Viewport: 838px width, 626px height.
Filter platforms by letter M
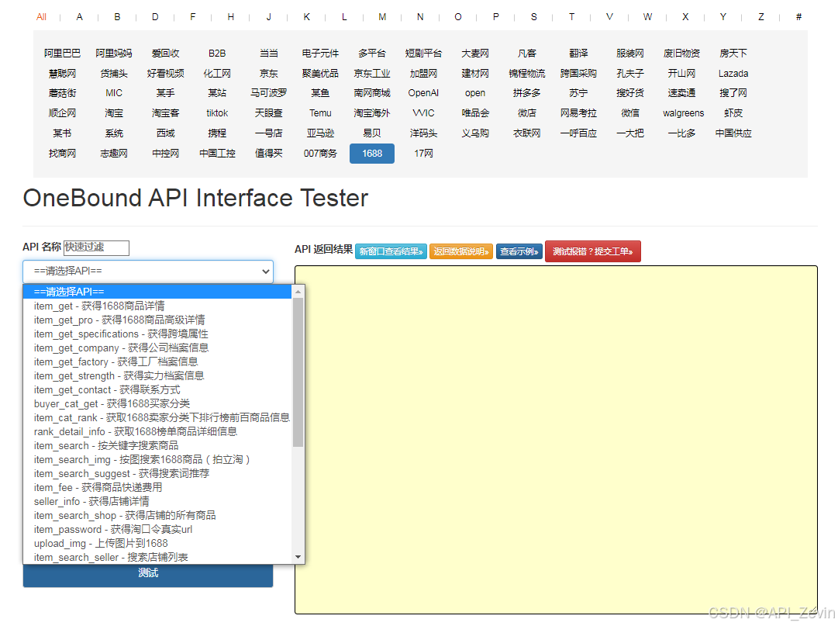(382, 17)
